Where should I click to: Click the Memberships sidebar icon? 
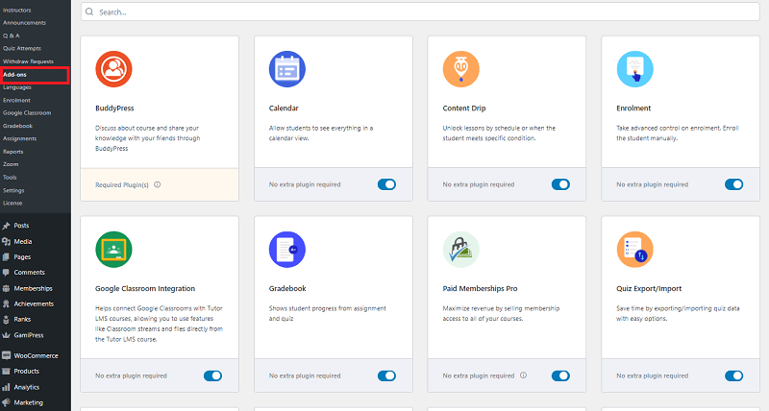(6, 288)
